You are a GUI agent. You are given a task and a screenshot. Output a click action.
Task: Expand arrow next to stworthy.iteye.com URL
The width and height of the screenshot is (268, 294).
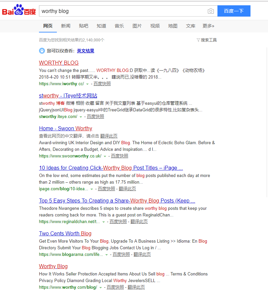[x=81, y=117]
